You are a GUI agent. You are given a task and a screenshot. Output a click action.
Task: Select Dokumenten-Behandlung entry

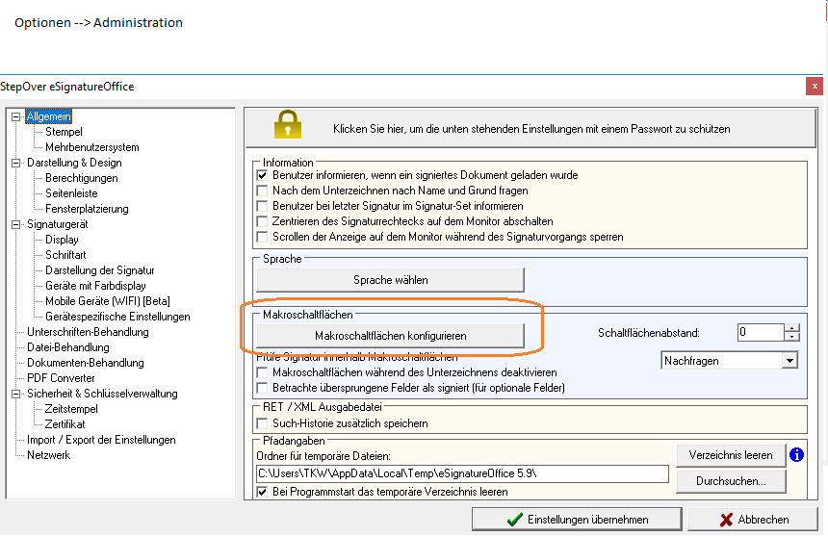click(x=85, y=363)
